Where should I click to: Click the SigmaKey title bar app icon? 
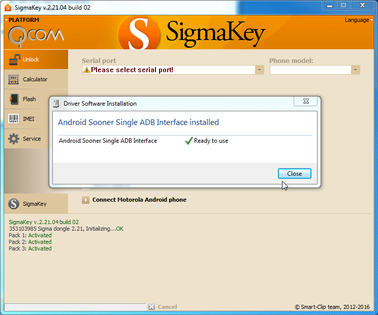8,8
